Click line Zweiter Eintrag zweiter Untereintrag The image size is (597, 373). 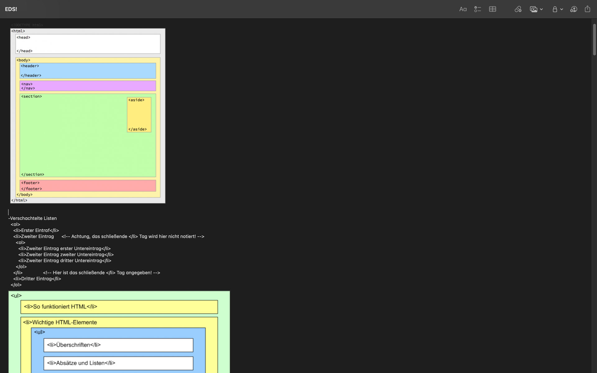pyautogui.click(x=66, y=255)
